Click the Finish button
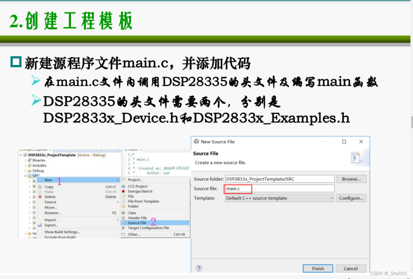 (x=318, y=268)
